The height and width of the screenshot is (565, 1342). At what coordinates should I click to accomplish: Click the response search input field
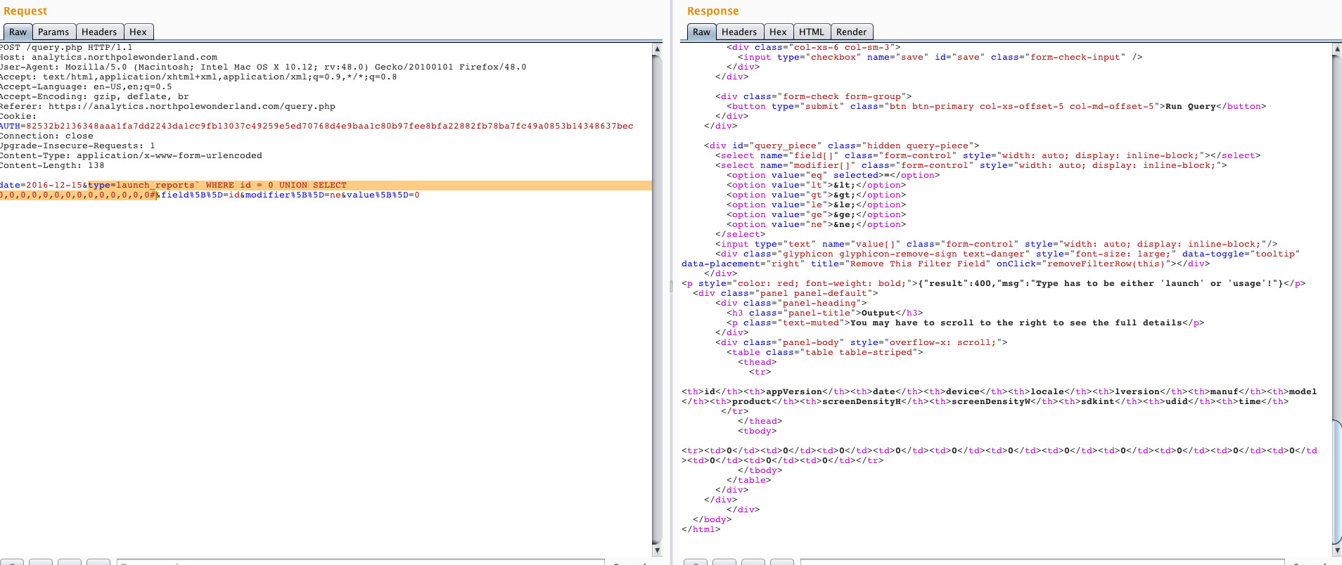pyautogui.click(x=1042, y=562)
